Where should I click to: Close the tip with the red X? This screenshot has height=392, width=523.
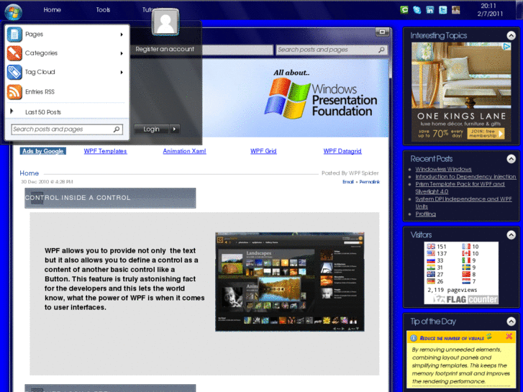(x=509, y=337)
